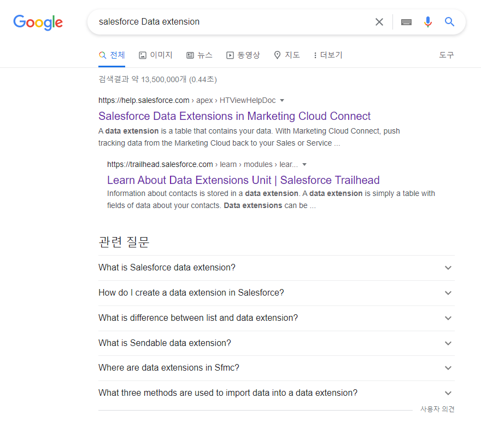The width and height of the screenshot is (481, 421).
Task: Switch to the 뉴스 tab
Action: [x=200, y=55]
